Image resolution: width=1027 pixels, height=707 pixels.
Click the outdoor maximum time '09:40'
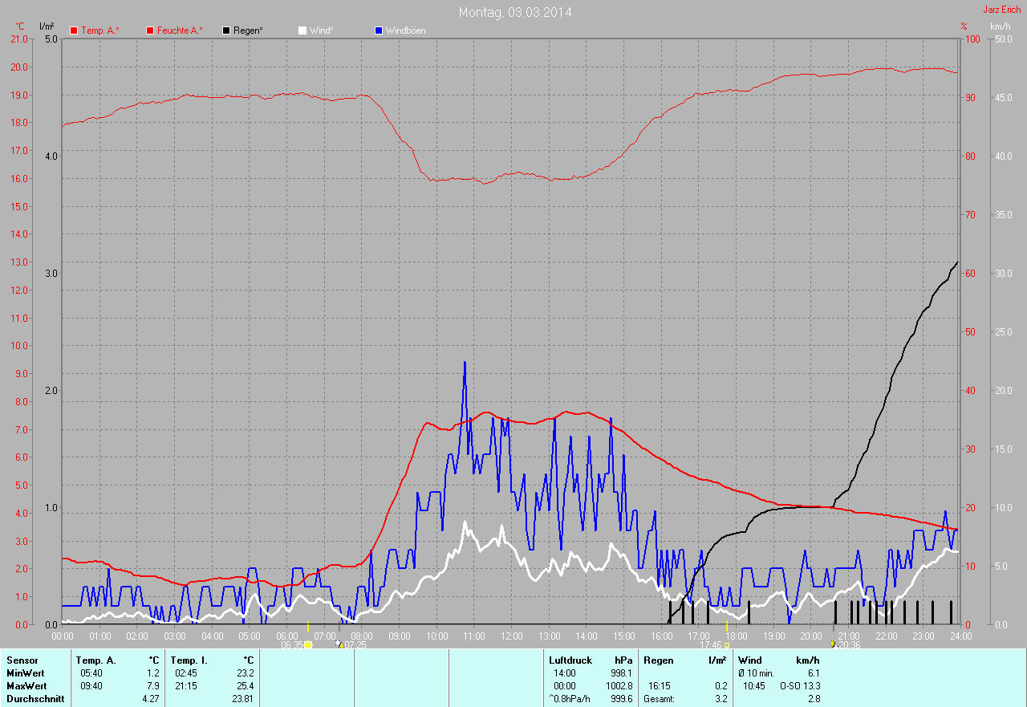pyautogui.click(x=91, y=686)
